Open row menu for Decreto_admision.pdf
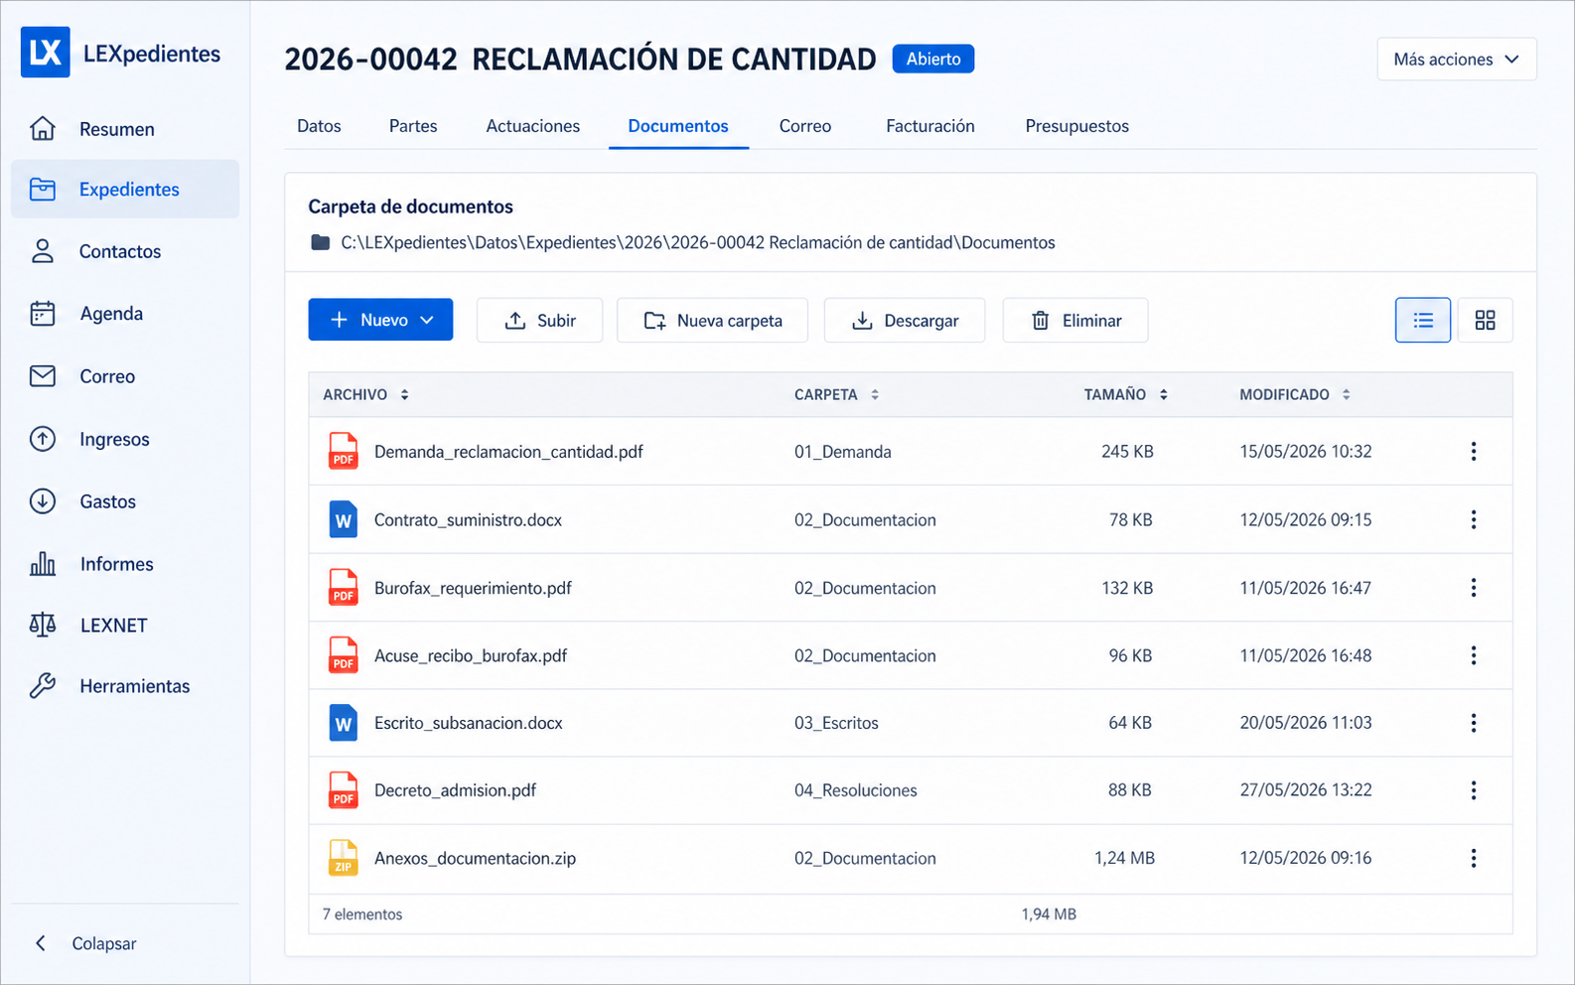 1474,790
